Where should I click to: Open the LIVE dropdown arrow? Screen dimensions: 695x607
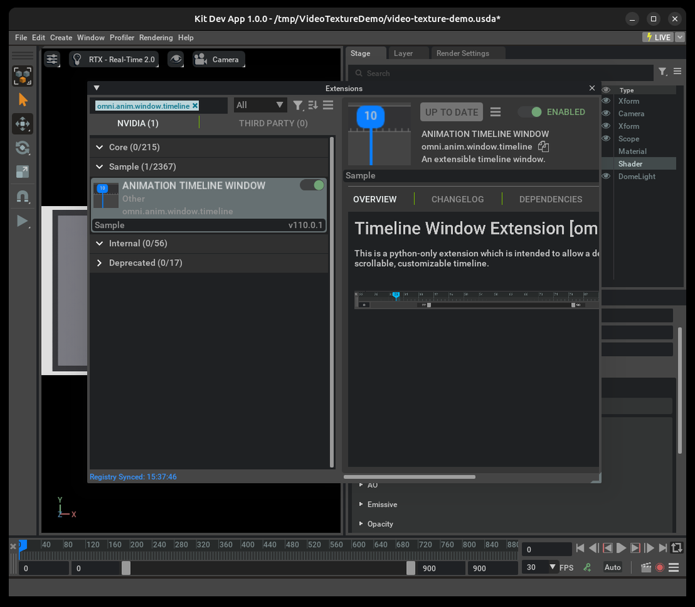(x=679, y=37)
